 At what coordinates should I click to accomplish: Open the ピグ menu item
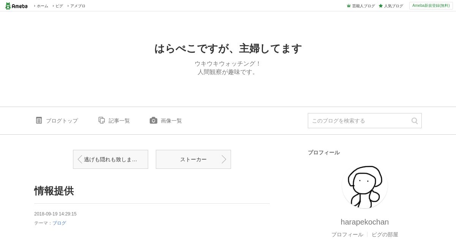58,6
